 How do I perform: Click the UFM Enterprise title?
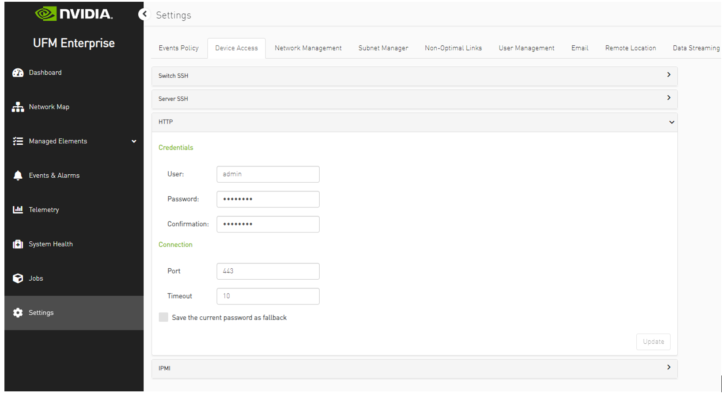(x=74, y=43)
